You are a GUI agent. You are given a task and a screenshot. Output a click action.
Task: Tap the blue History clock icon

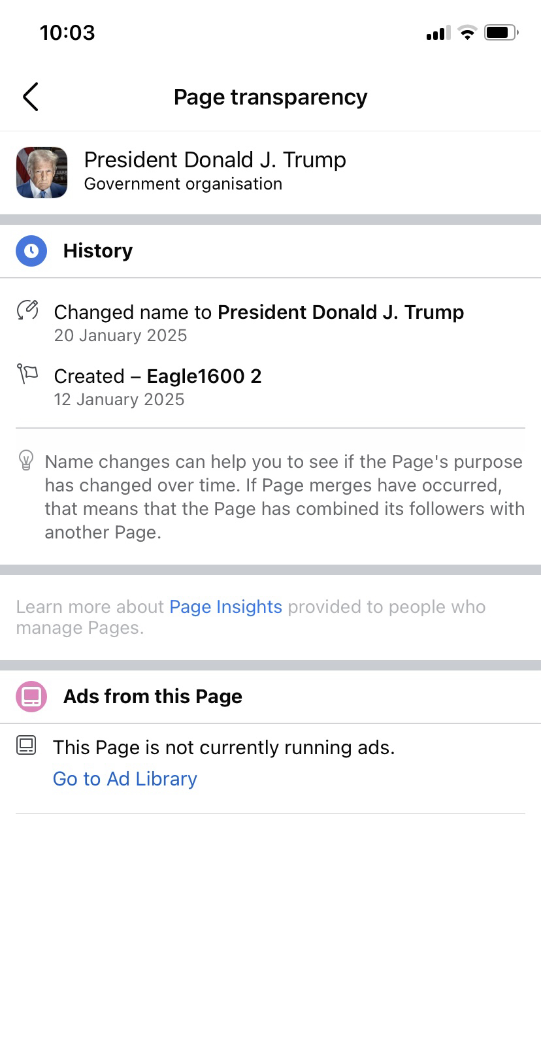pyautogui.click(x=31, y=251)
